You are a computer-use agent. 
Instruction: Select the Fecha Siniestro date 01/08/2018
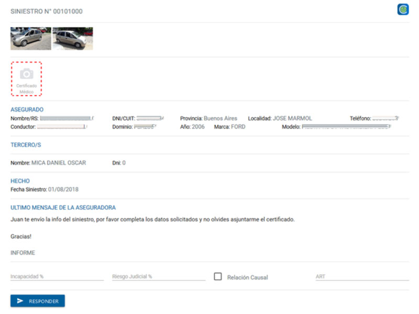63,189
